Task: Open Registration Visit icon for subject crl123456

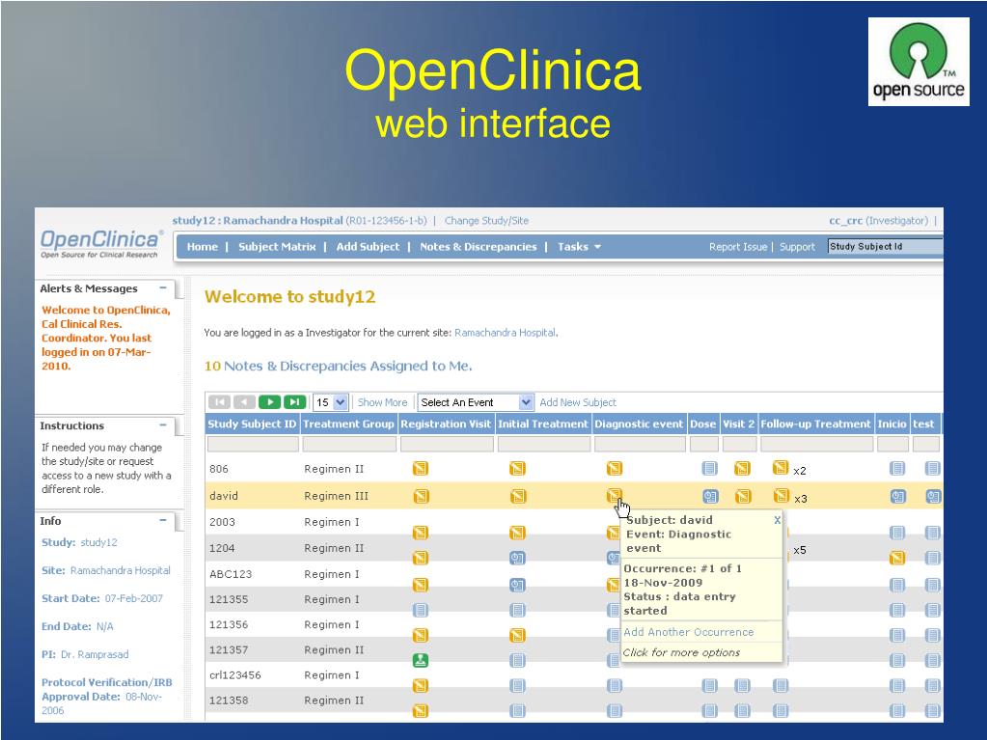Action: (x=421, y=685)
